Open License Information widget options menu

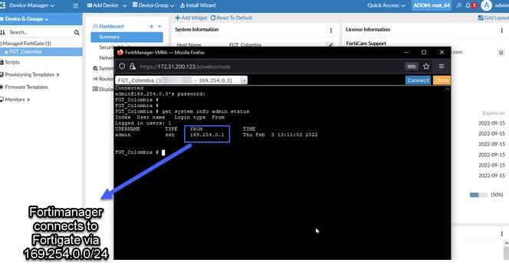click(x=502, y=31)
